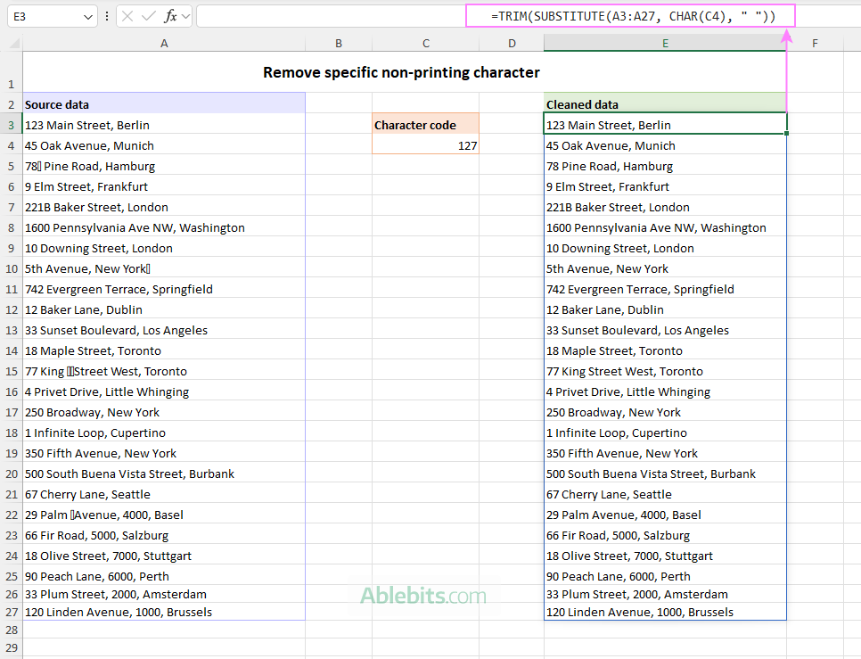The image size is (861, 659).
Task: Select cleaned cell '5th Avenue, New York' in column E
Action: (665, 267)
